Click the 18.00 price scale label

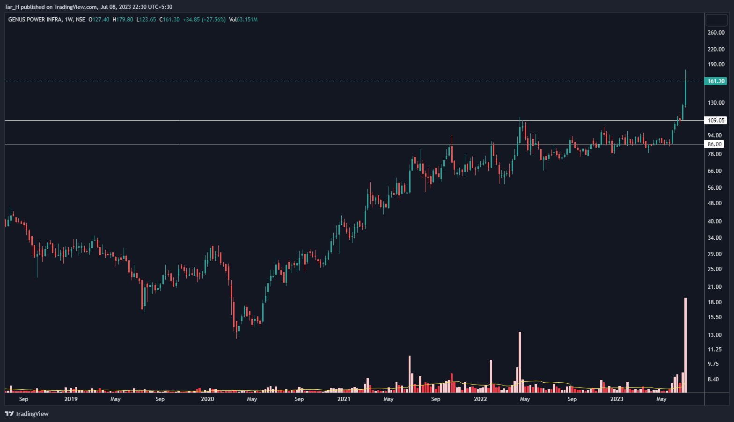click(x=715, y=302)
